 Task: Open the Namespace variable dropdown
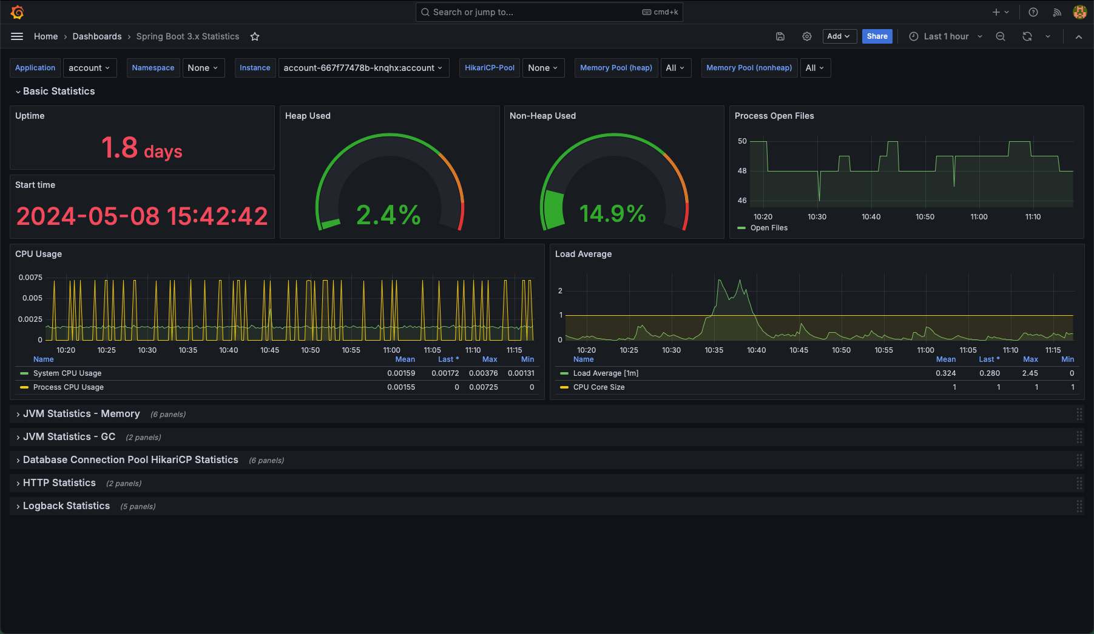pyautogui.click(x=203, y=68)
